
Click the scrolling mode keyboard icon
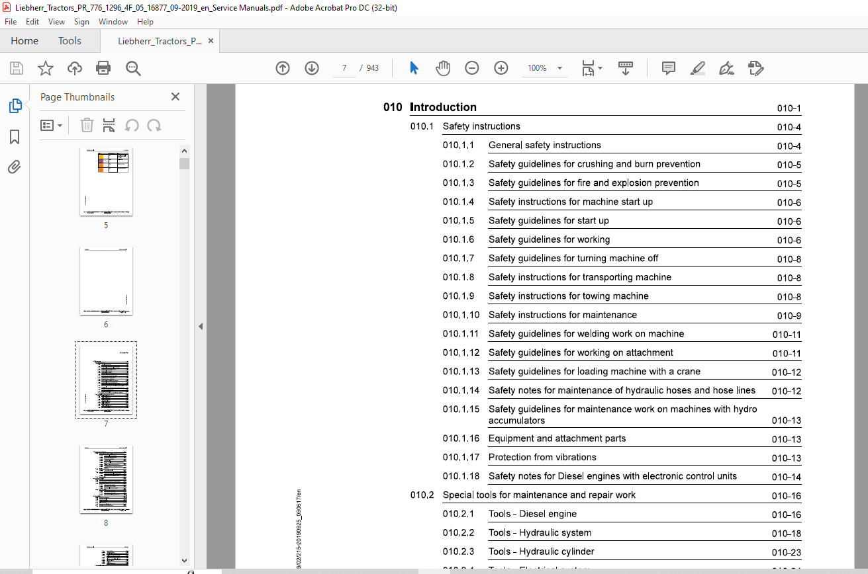tap(626, 68)
